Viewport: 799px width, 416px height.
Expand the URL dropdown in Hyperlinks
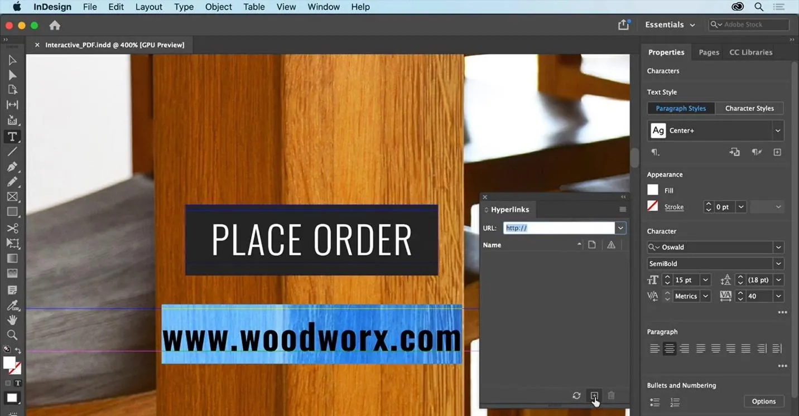click(620, 228)
